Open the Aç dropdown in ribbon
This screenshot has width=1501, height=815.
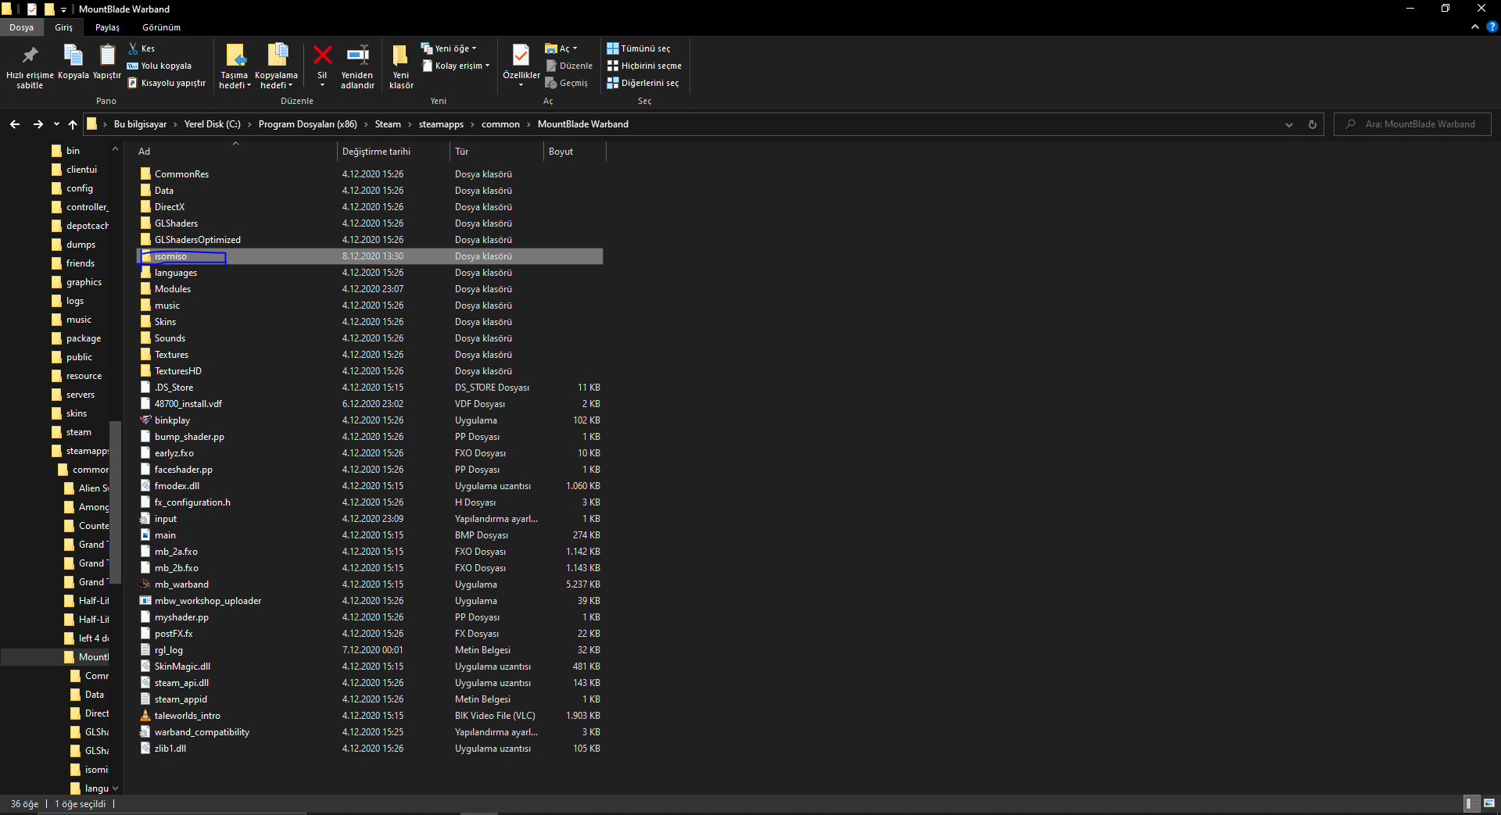click(x=561, y=48)
